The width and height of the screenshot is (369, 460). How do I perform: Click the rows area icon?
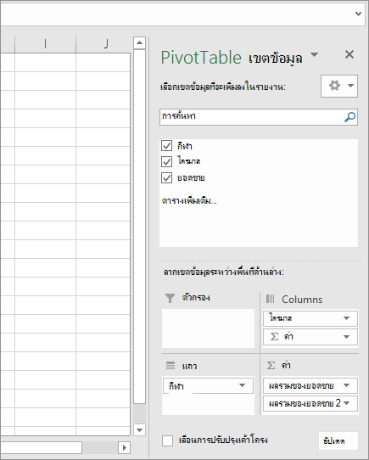click(x=171, y=366)
